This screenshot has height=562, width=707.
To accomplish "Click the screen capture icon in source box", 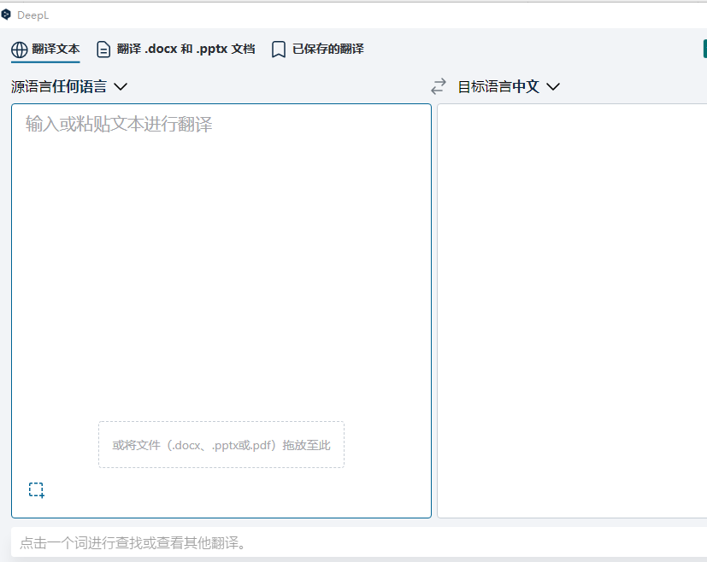I will 36,489.
